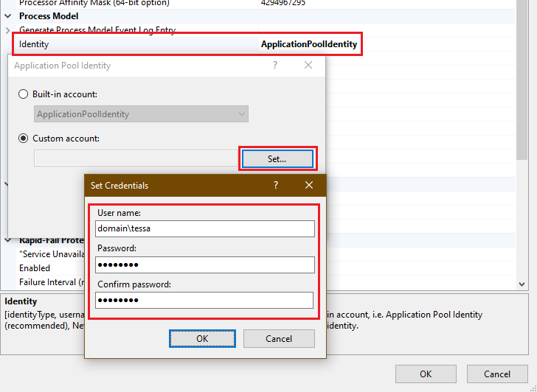Select the Custom account radio button
The height and width of the screenshot is (392, 537).
click(24, 138)
